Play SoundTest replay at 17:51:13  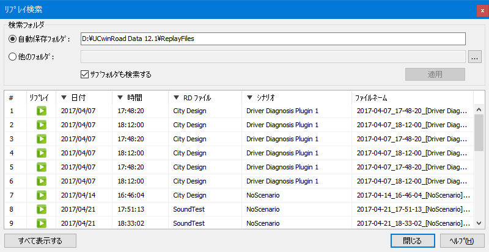(41, 209)
